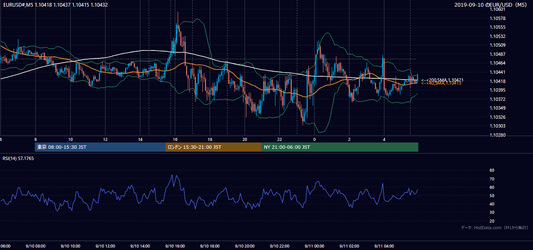This screenshot has width=533, height=250.
Task: Select the 9/11 04:00 time label
Action: click(384, 246)
